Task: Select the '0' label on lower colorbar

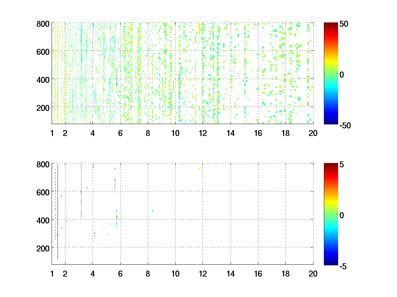Action: [x=342, y=215]
